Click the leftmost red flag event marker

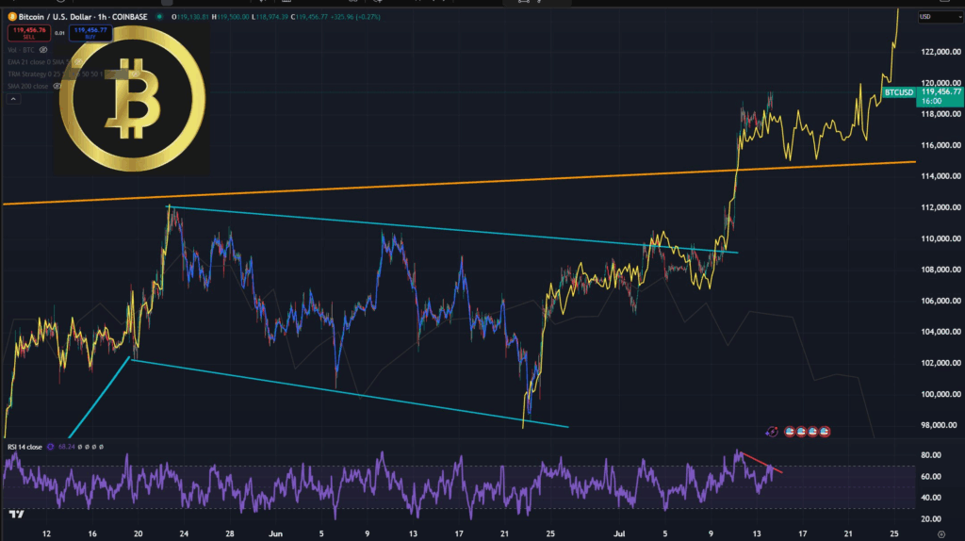point(790,432)
